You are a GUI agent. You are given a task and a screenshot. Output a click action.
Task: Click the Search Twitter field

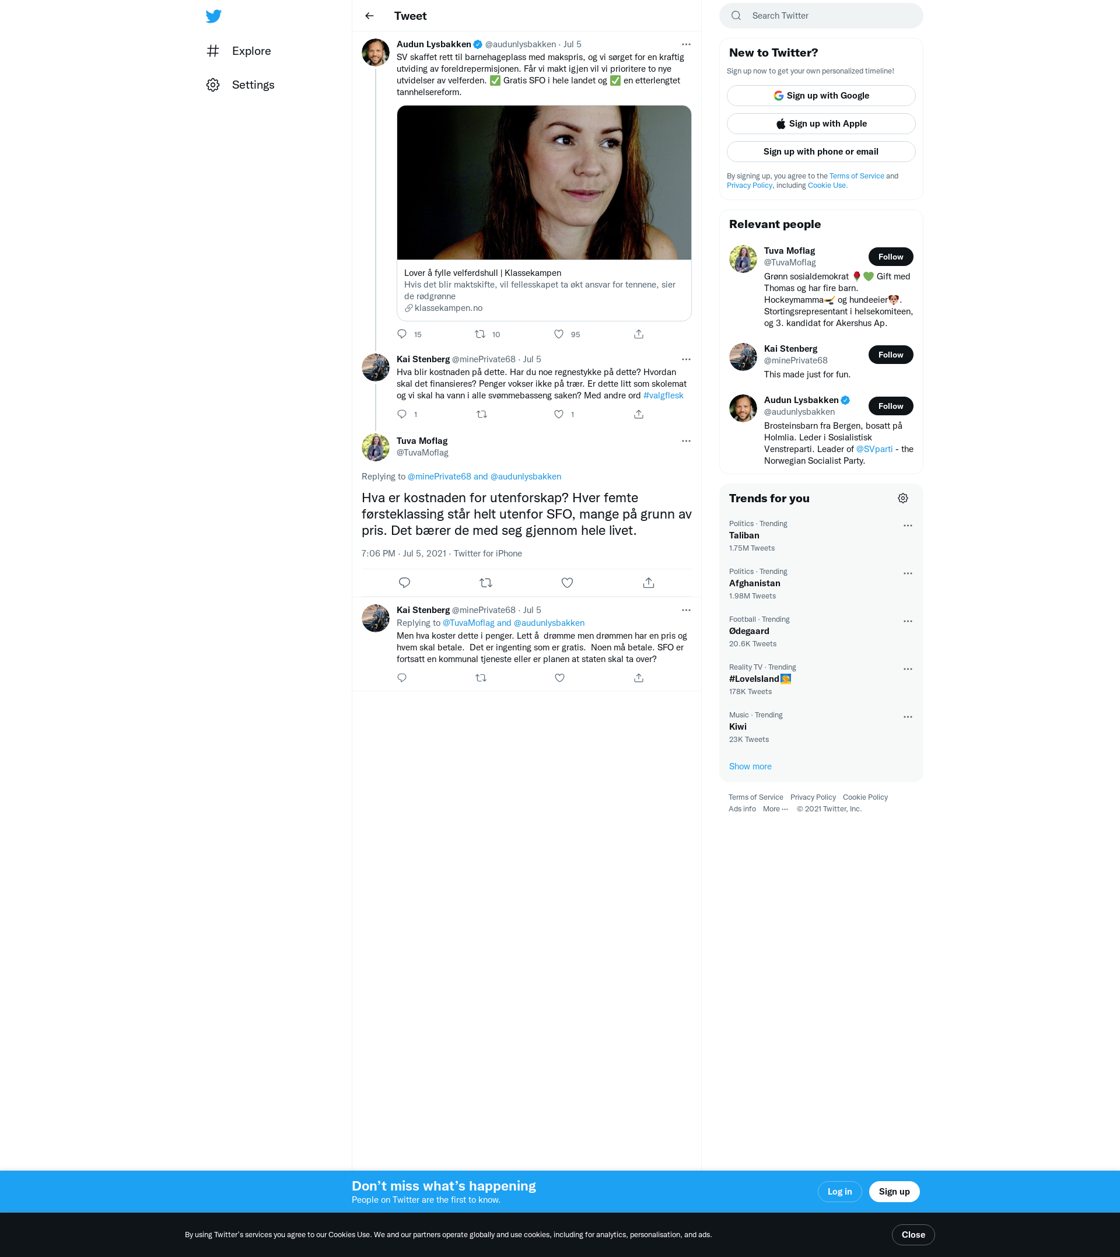tap(821, 16)
